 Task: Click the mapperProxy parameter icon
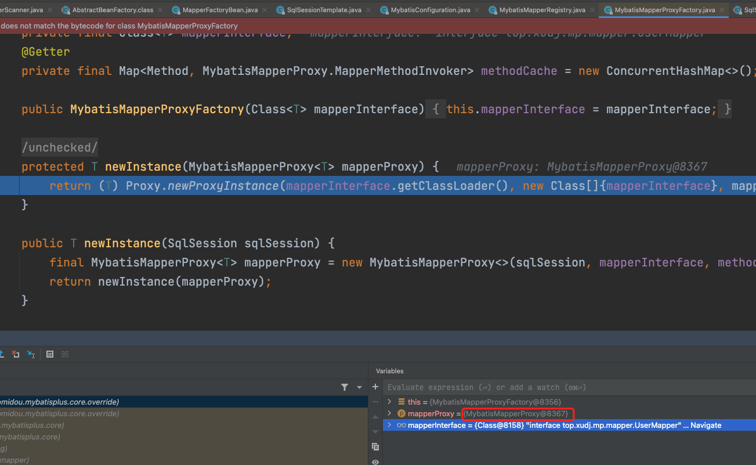401,414
